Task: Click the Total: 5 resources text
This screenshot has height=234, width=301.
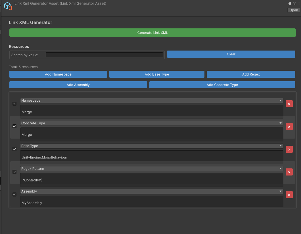Action: coord(23,67)
